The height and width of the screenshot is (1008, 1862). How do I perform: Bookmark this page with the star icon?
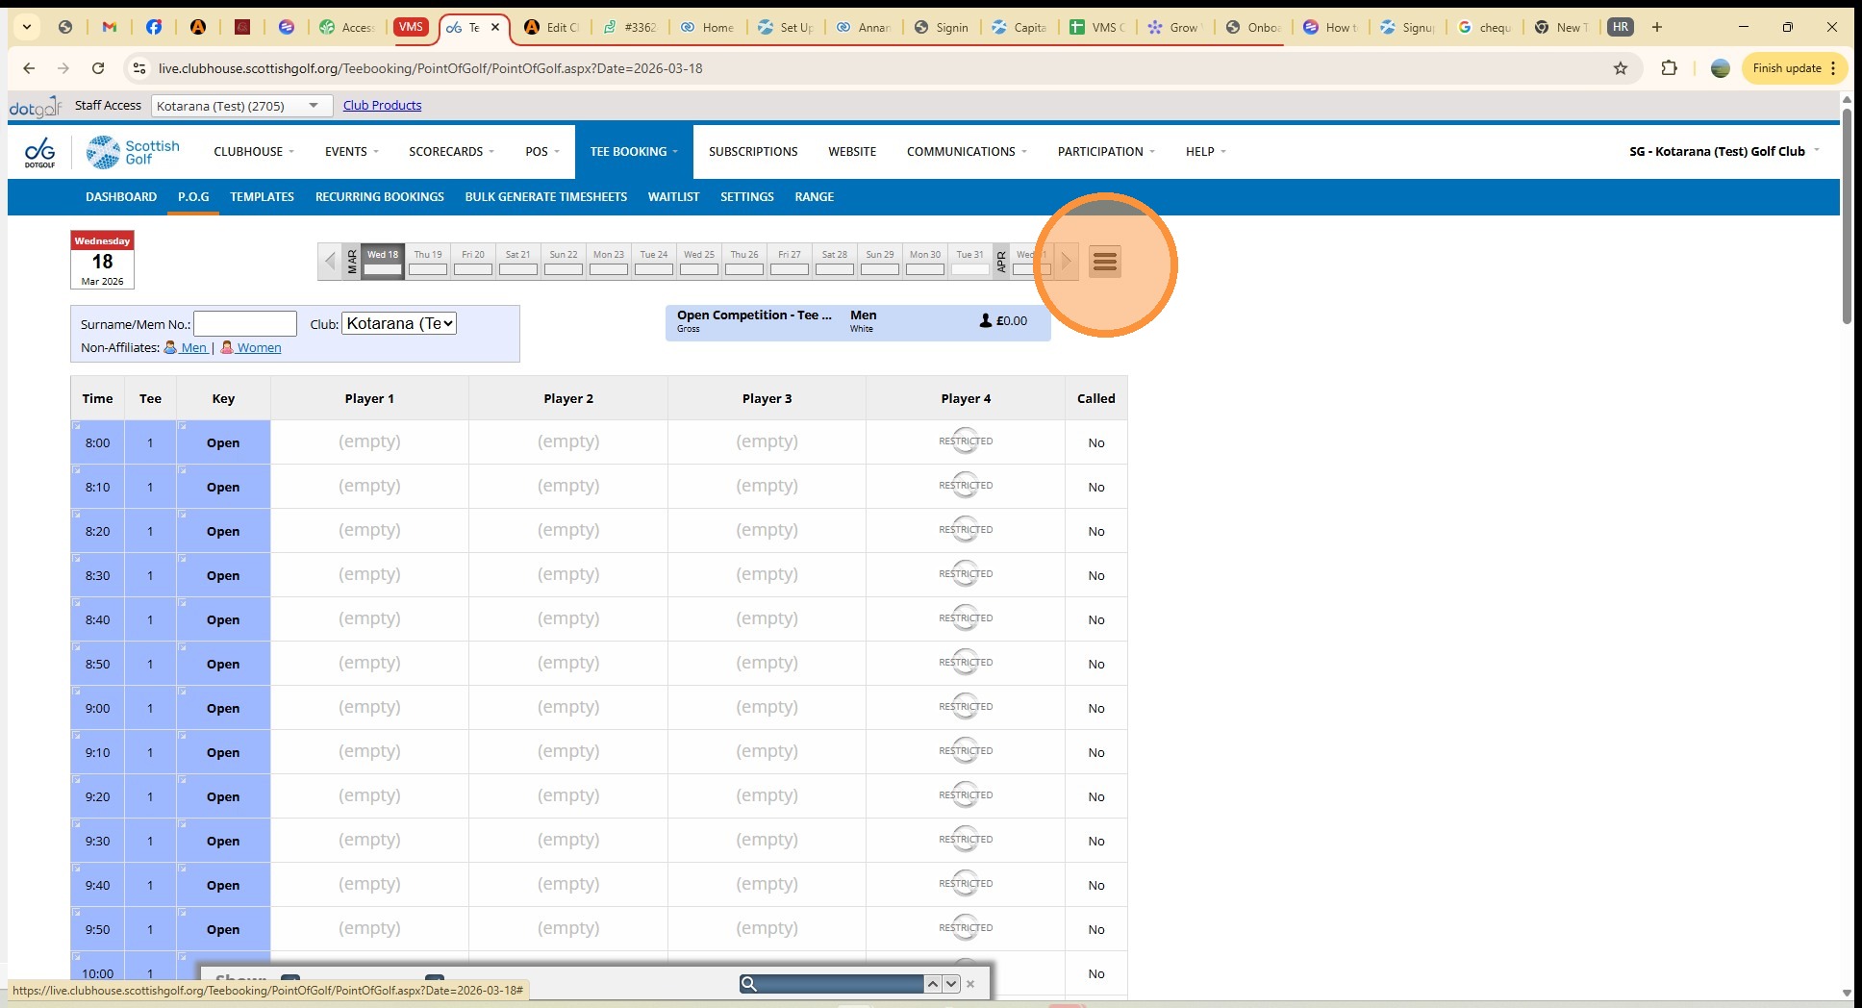coord(1621,68)
